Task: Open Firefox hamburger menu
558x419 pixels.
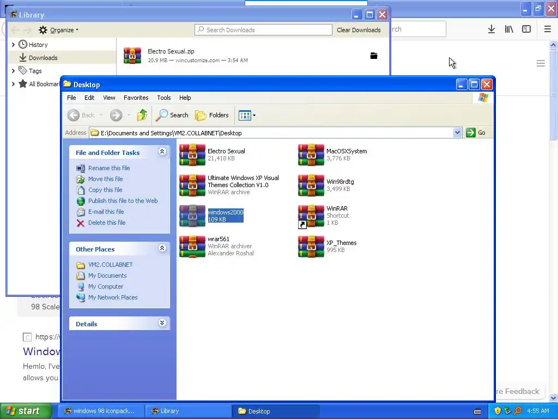Action: [x=548, y=29]
